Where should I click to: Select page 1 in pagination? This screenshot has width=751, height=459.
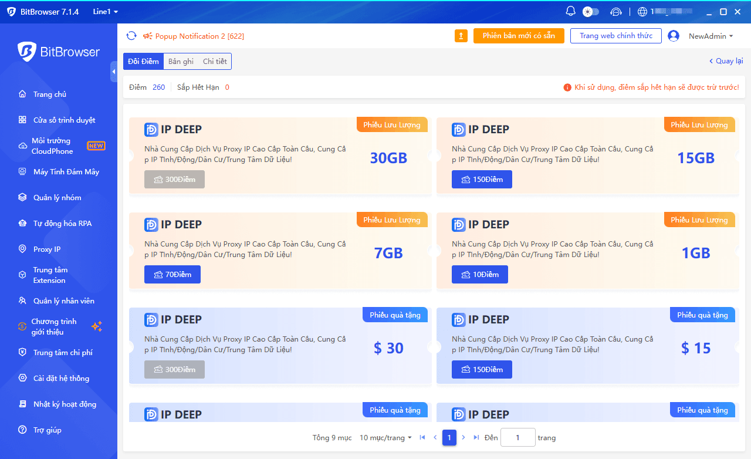449,438
